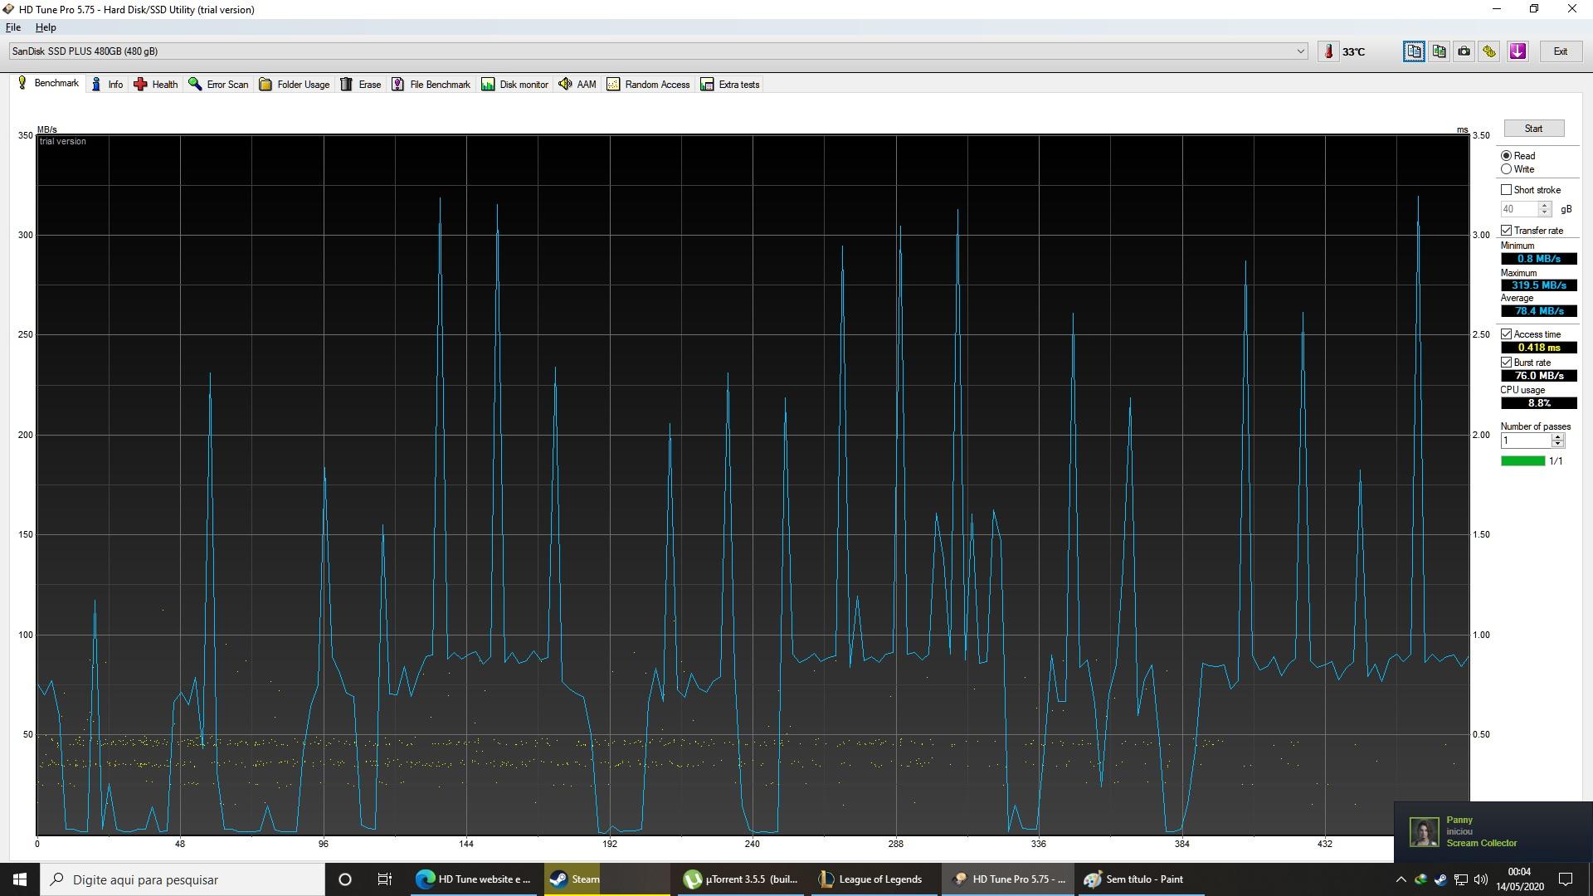Increase short stroke gB value

(1544, 206)
